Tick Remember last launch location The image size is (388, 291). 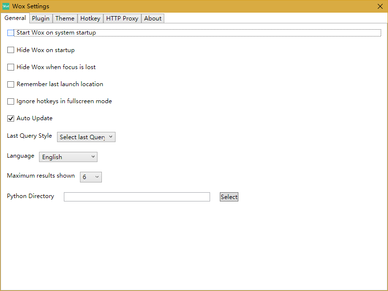coord(11,84)
